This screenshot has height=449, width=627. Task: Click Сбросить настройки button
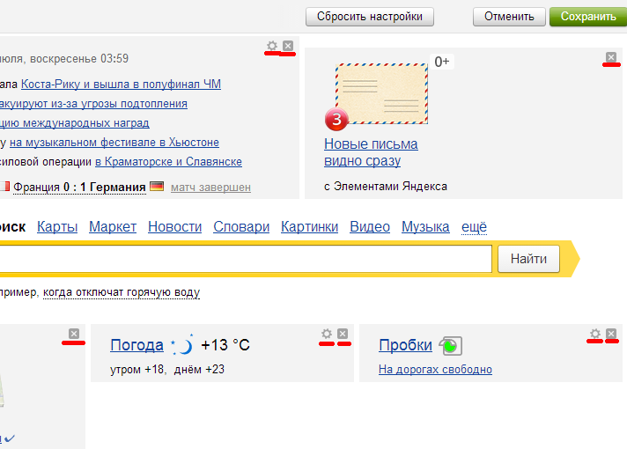click(x=370, y=16)
